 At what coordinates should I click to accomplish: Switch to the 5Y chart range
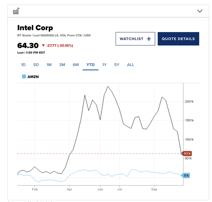(117, 65)
